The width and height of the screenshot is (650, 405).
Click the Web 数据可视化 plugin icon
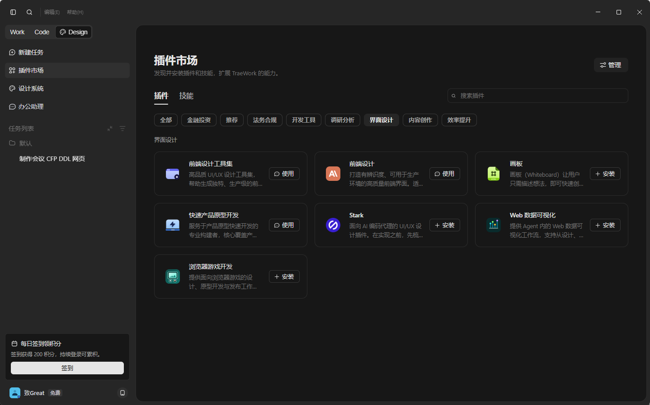494,225
